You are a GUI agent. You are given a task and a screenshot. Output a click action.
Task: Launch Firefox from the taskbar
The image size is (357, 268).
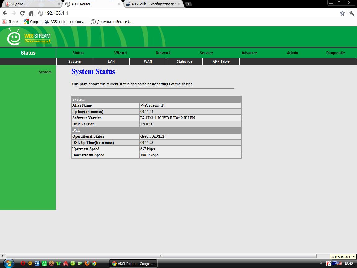click(x=87, y=263)
